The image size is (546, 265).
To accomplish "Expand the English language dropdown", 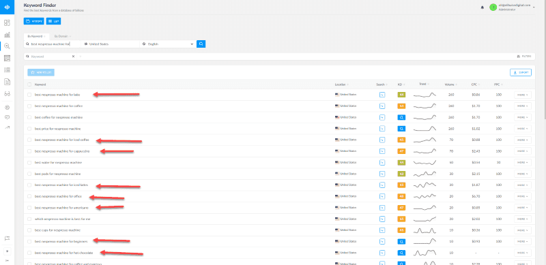I will (x=167, y=44).
